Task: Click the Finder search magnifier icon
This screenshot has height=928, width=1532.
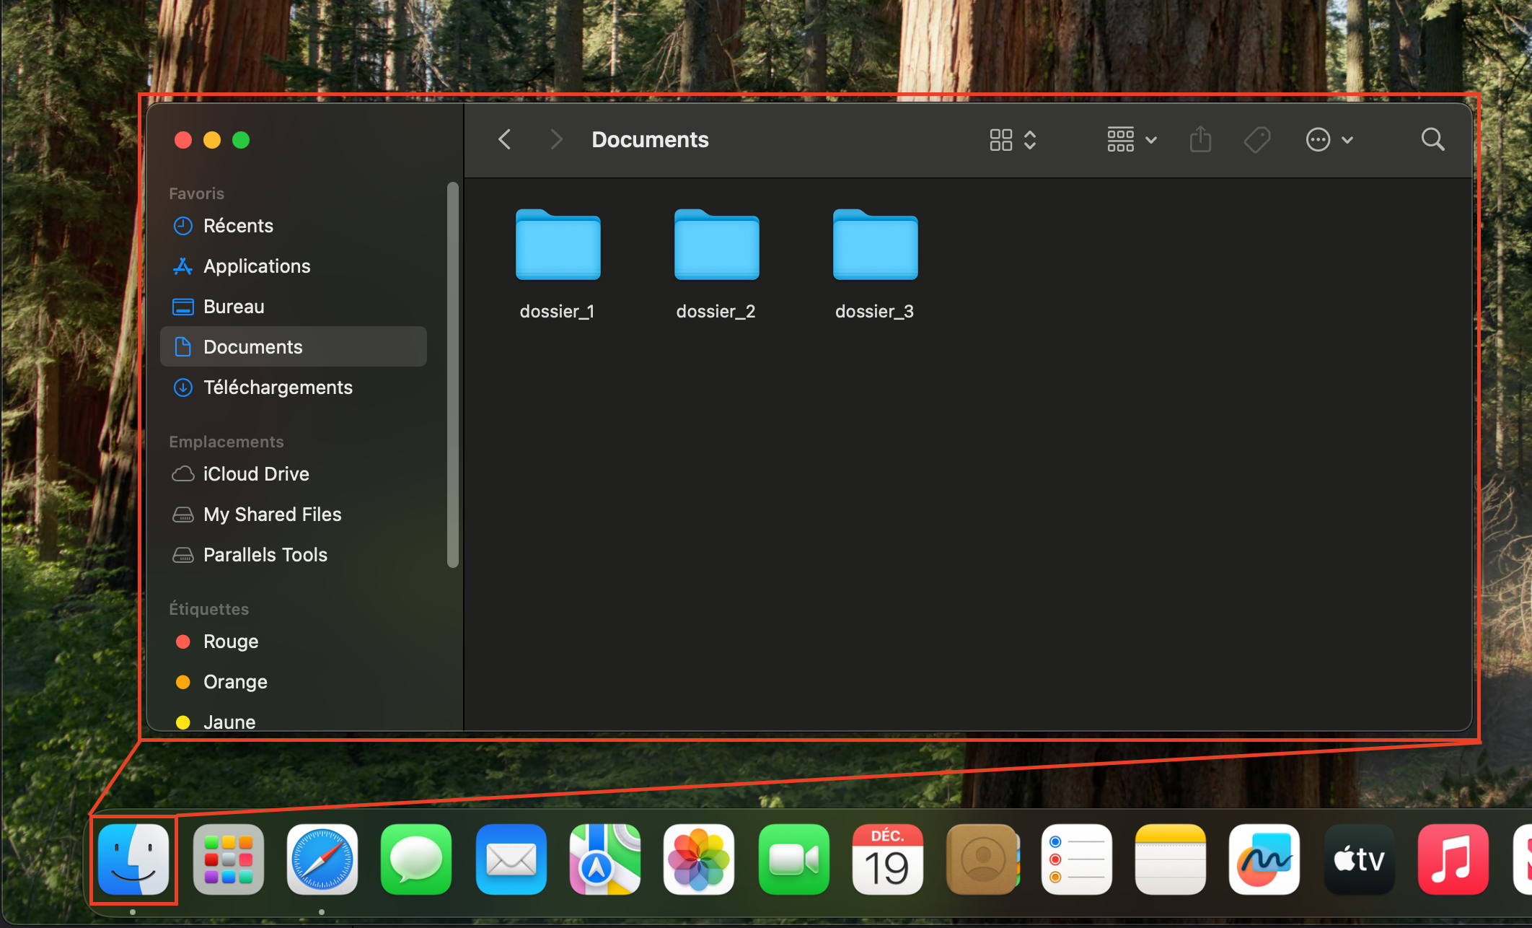Action: tap(1432, 139)
